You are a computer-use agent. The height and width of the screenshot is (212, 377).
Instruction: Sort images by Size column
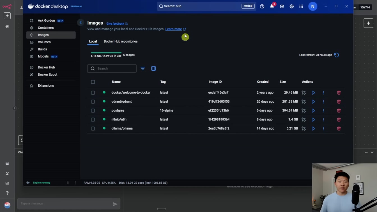(x=282, y=82)
